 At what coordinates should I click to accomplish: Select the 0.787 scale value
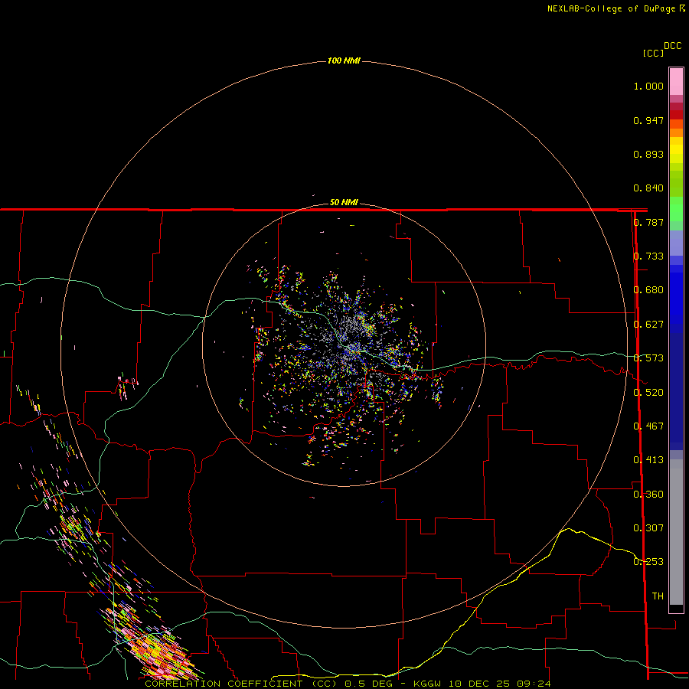(x=648, y=222)
